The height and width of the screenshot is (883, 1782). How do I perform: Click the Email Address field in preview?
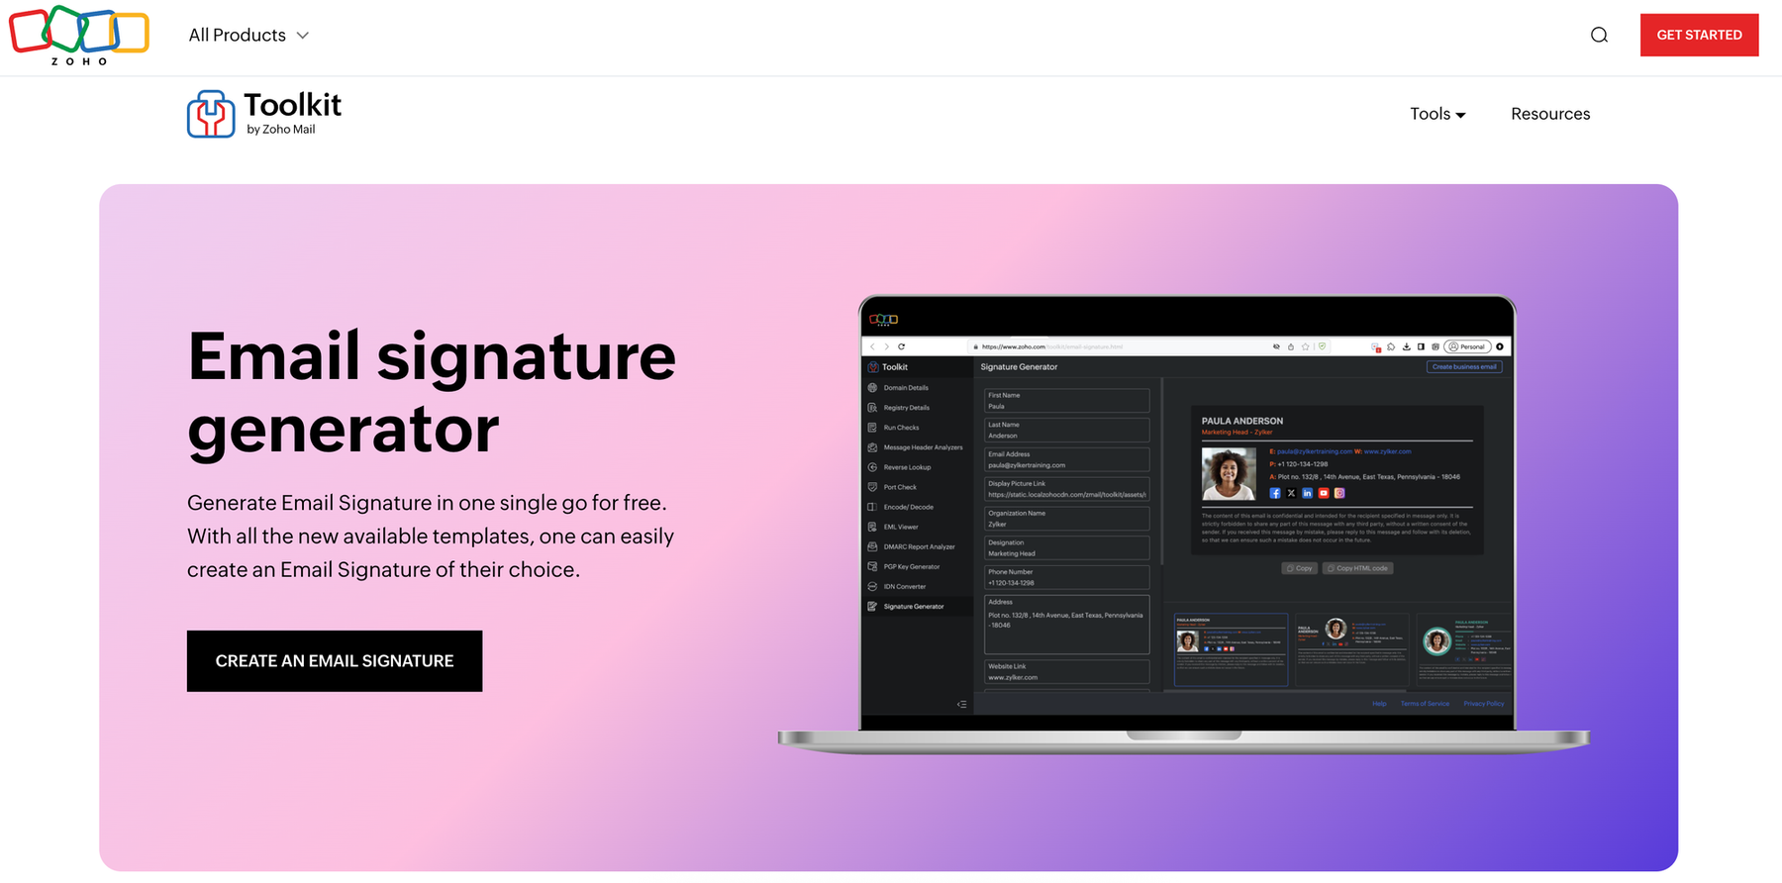tap(1066, 459)
